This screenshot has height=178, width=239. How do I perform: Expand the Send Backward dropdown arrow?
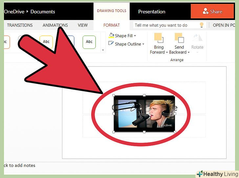click(188, 52)
